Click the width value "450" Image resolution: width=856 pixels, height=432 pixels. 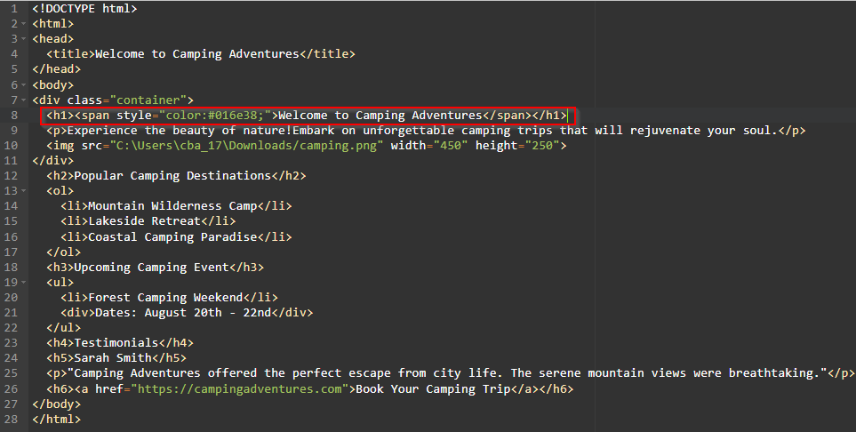click(451, 146)
